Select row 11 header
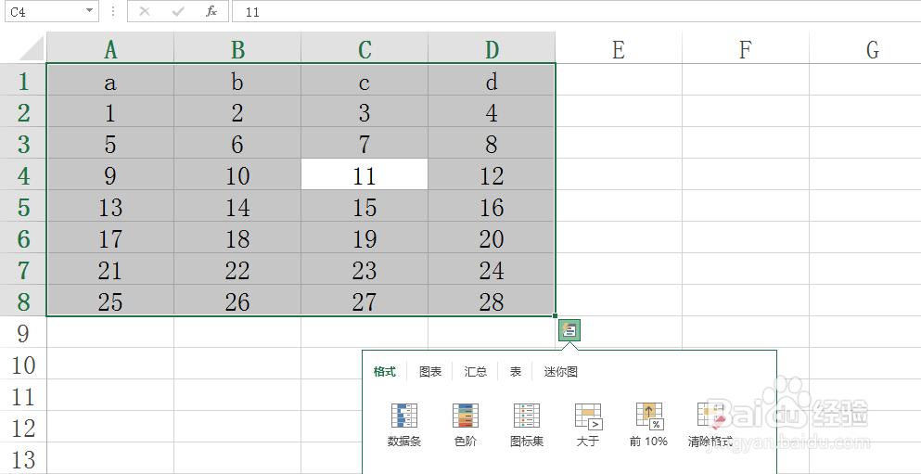The image size is (921, 474). 23,396
